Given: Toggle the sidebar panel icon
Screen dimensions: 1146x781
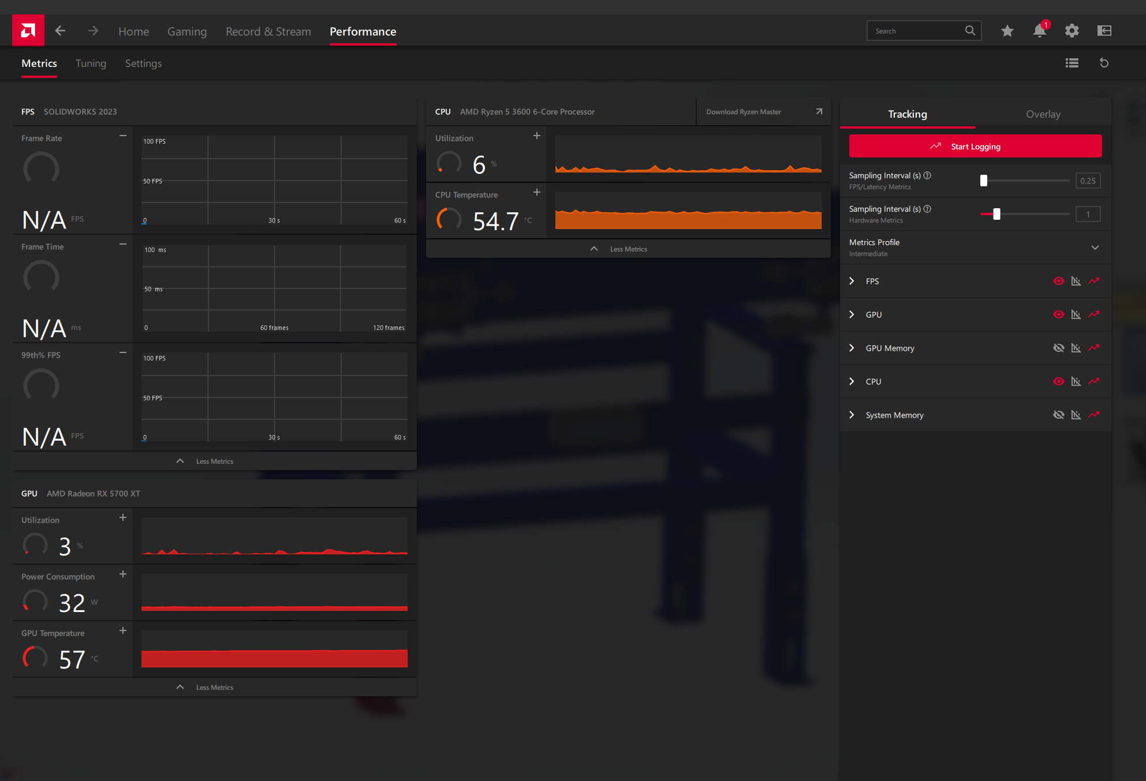Looking at the screenshot, I should (x=1104, y=31).
